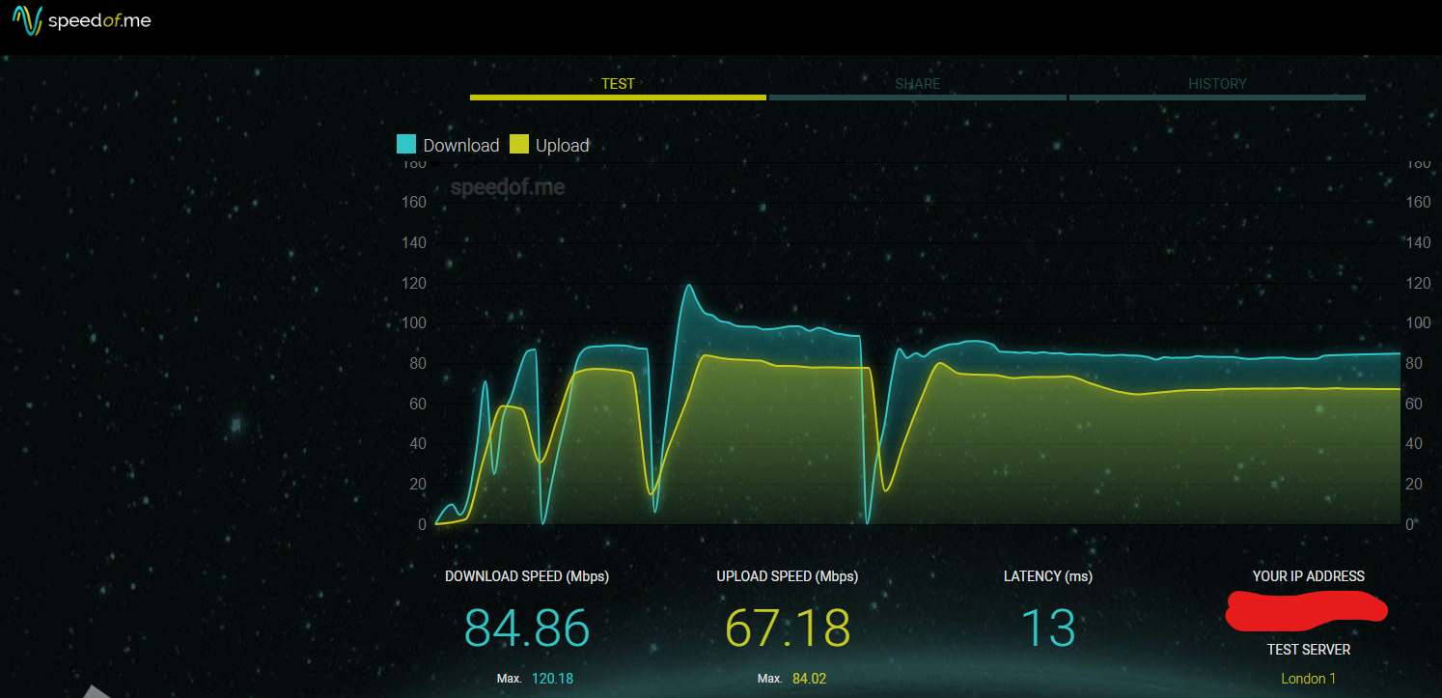Image resolution: width=1442 pixels, height=698 pixels.
Task: Click the teal Download legend square
Action: coord(406,145)
